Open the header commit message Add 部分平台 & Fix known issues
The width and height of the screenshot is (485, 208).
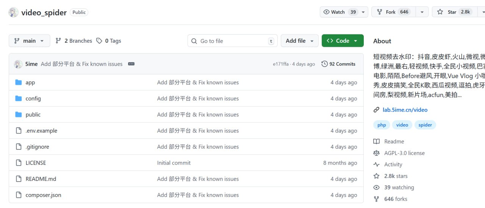point(81,64)
